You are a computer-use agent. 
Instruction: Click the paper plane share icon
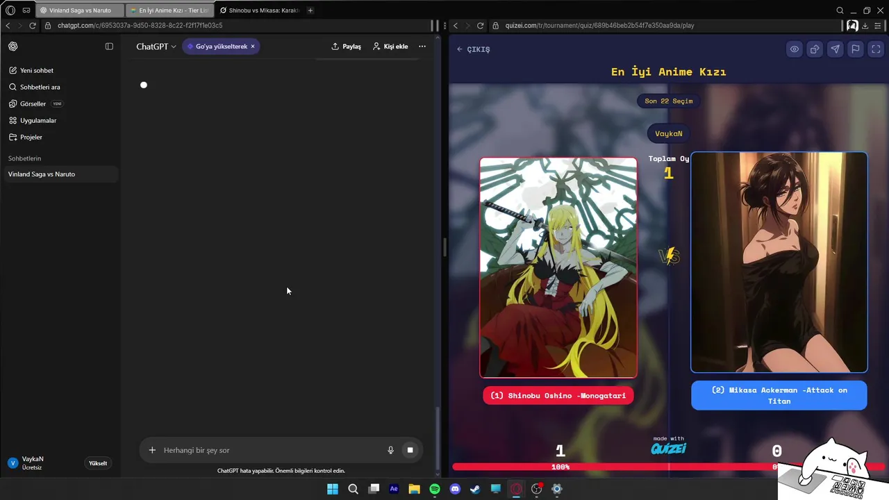tap(836, 49)
